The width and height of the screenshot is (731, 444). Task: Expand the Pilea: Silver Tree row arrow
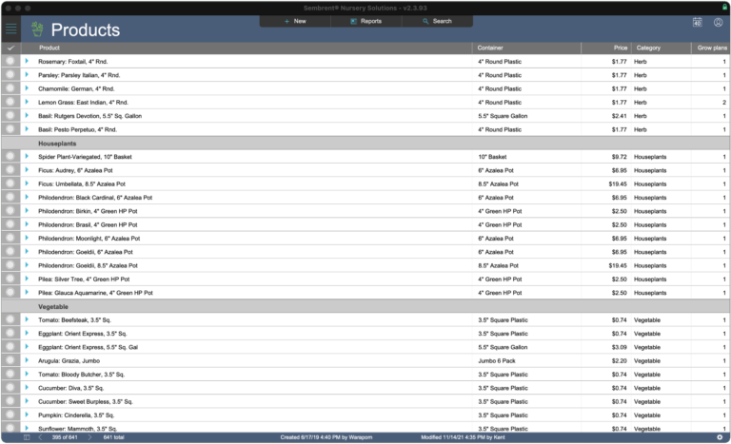click(27, 279)
